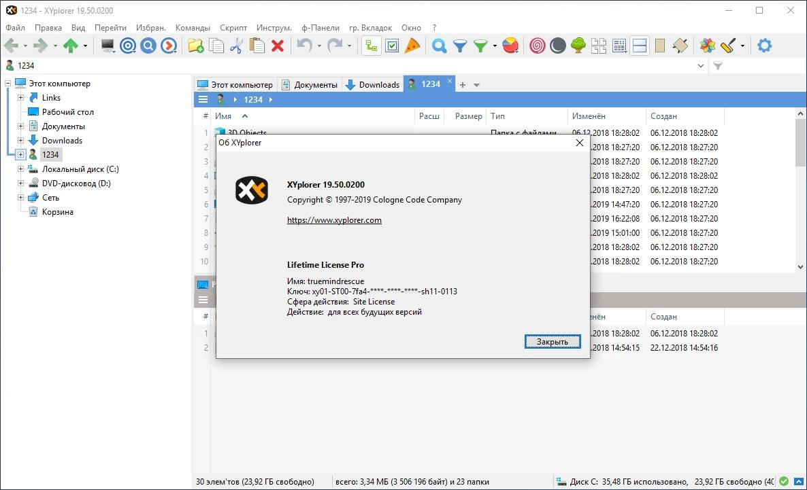807x490 pixels.
Task: Expand the Локальный диск (C:) tree node
Action: click(x=20, y=169)
